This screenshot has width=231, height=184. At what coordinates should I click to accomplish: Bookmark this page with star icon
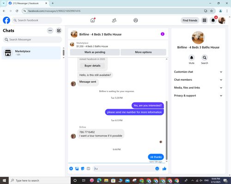pyautogui.click(x=212, y=11)
